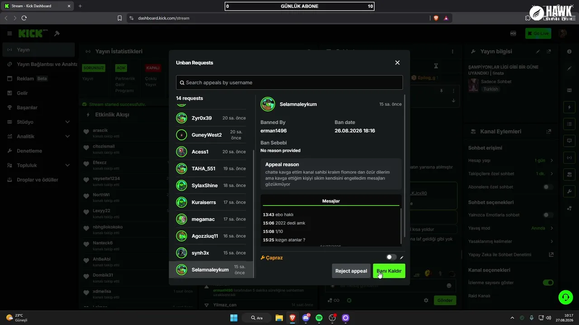The height and width of the screenshot is (325, 579).
Task: Click the wrench icon in the right rail
Action: click(569, 191)
